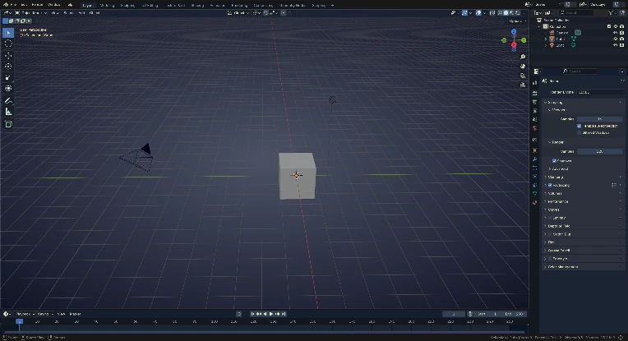Toggle the Shadows checkbox under Render
Screen dimensions: 628x341
554,161
